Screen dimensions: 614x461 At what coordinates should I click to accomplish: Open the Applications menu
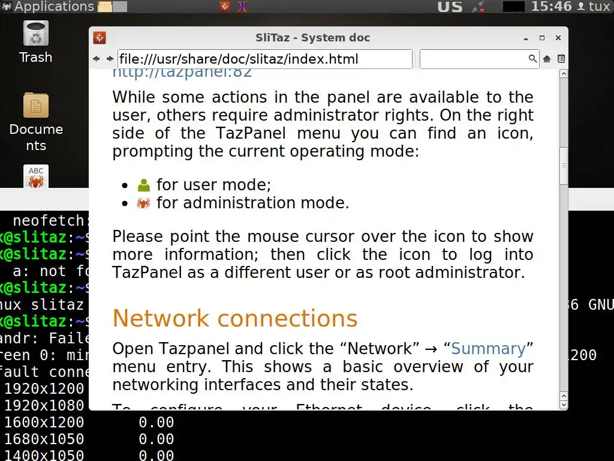coord(54,6)
